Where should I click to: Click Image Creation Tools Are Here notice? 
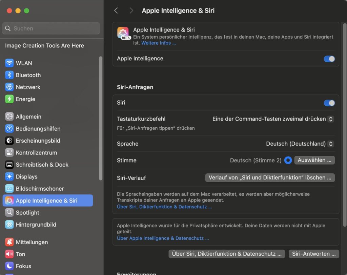point(44,46)
